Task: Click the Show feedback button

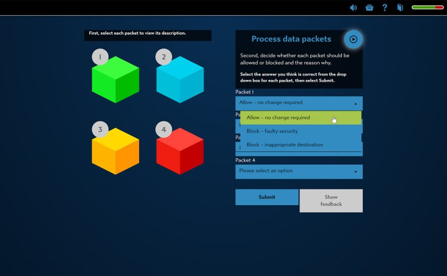Action: coord(331,201)
